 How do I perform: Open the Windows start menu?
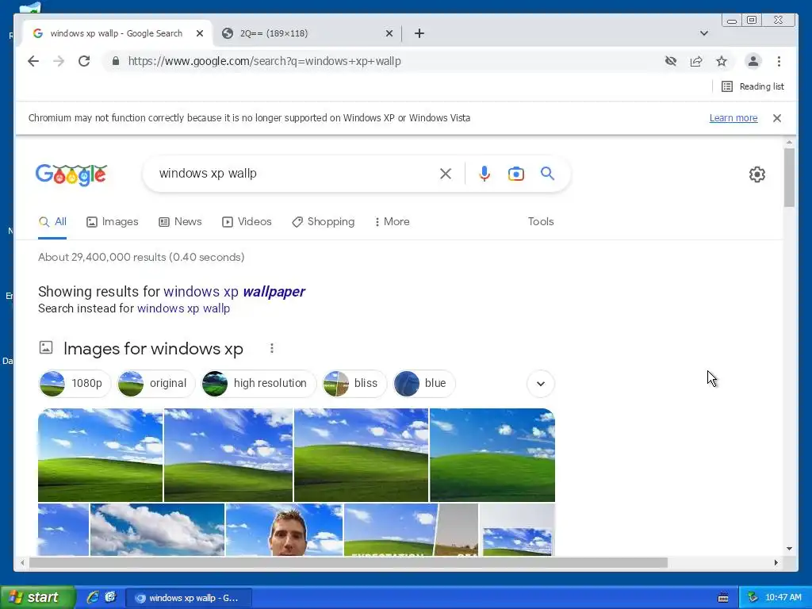click(x=37, y=597)
